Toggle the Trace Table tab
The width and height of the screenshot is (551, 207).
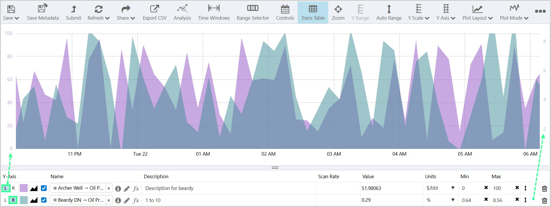[313, 13]
